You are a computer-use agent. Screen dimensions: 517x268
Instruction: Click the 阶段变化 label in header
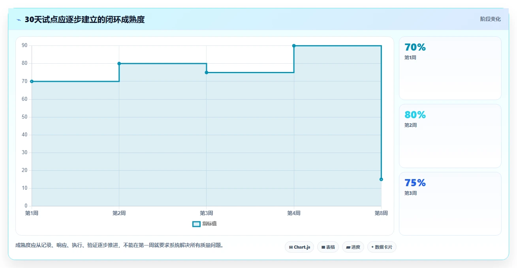491,19
